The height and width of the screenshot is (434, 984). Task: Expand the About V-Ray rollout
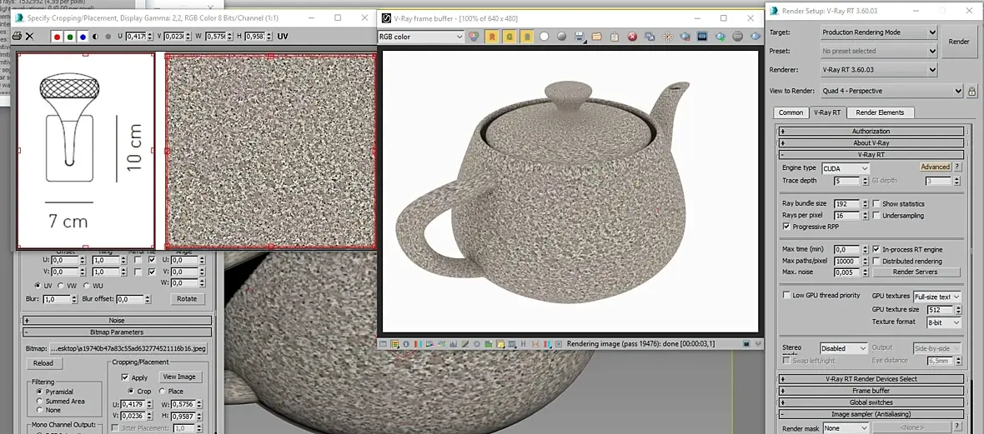(871, 143)
